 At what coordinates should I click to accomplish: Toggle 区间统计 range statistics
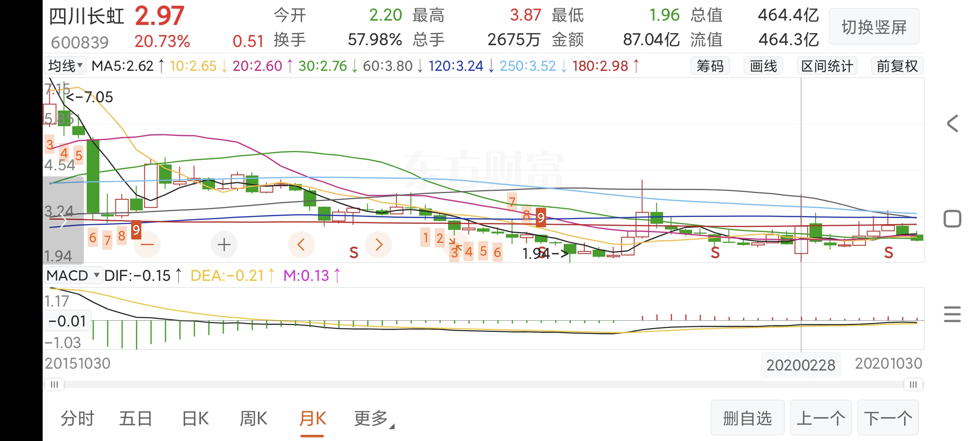click(x=827, y=66)
